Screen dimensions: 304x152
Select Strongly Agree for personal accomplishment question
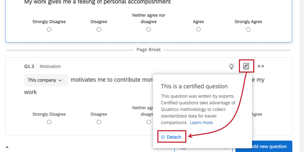(248, 29)
